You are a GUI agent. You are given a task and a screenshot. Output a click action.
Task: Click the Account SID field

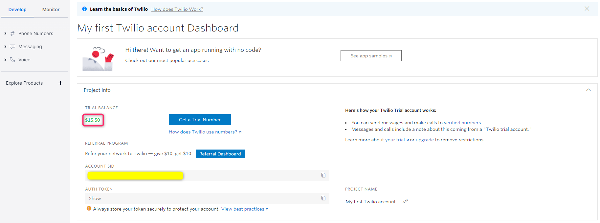click(x=207, y=175)
